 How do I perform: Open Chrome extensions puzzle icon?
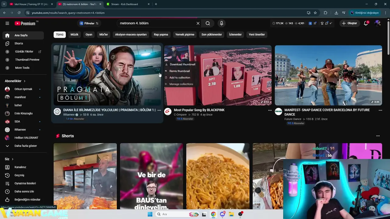pyautogui.click(x=325, y=13)
